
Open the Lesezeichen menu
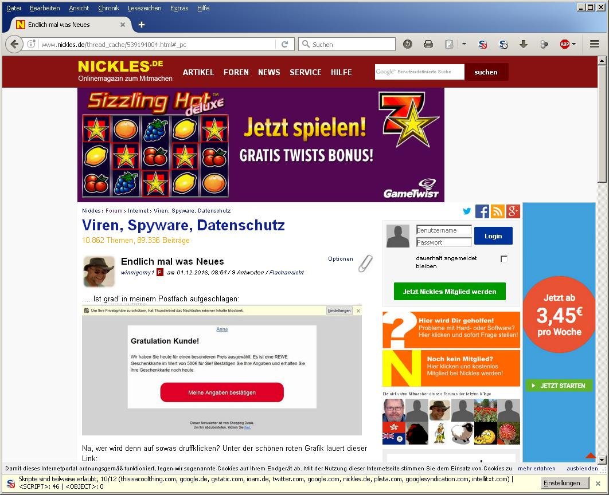[x=145, y=8]
